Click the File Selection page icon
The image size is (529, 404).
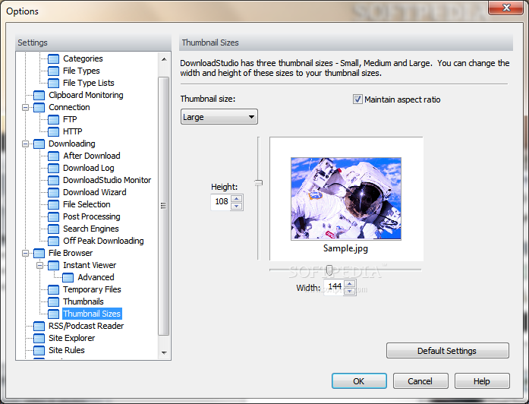click(53, 204)
